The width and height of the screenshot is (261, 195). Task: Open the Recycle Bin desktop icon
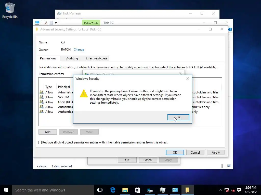[10, 10]
